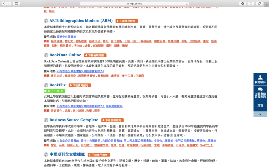Download ARTbibliographies Modern user guide

click(x=127, y=21)
